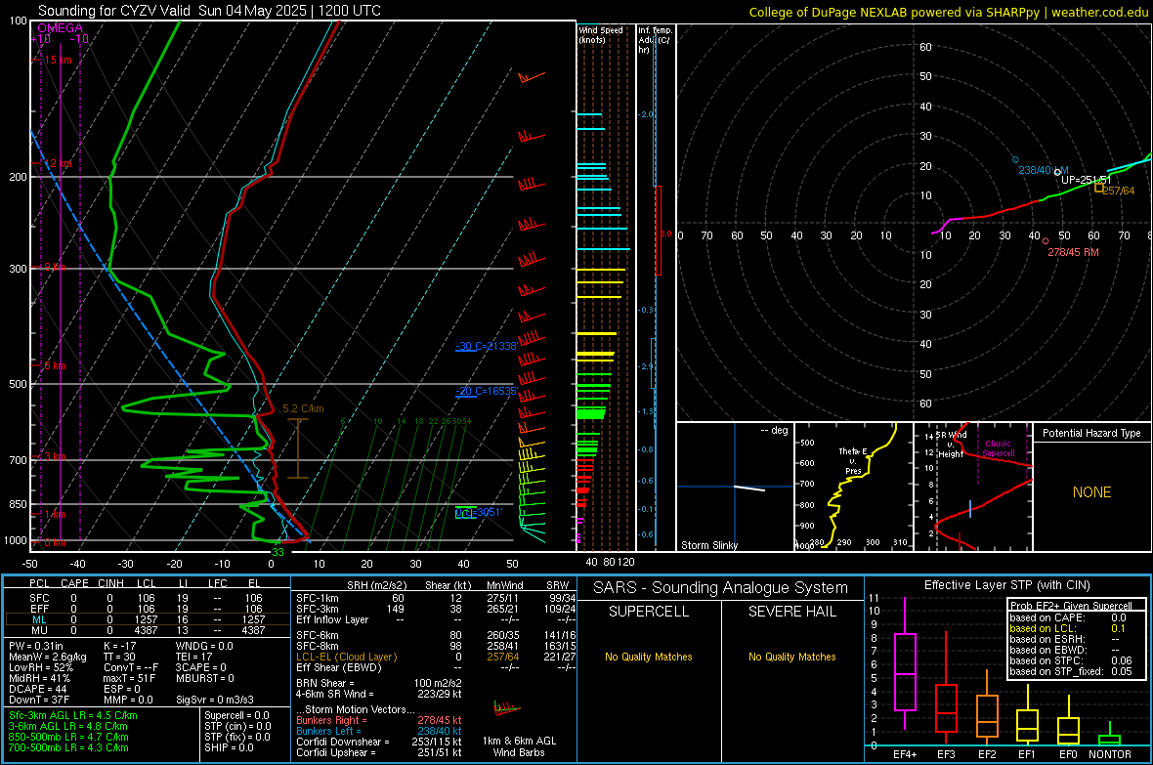The image size is (1153, 765).
Task: Click the 'Theta-E v. Pres' plot label
Action: tap(853, 460)
